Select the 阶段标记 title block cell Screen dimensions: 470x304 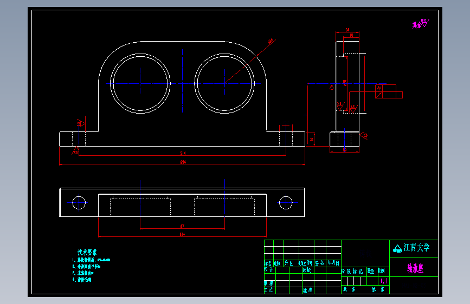click(x=352, y=272)
